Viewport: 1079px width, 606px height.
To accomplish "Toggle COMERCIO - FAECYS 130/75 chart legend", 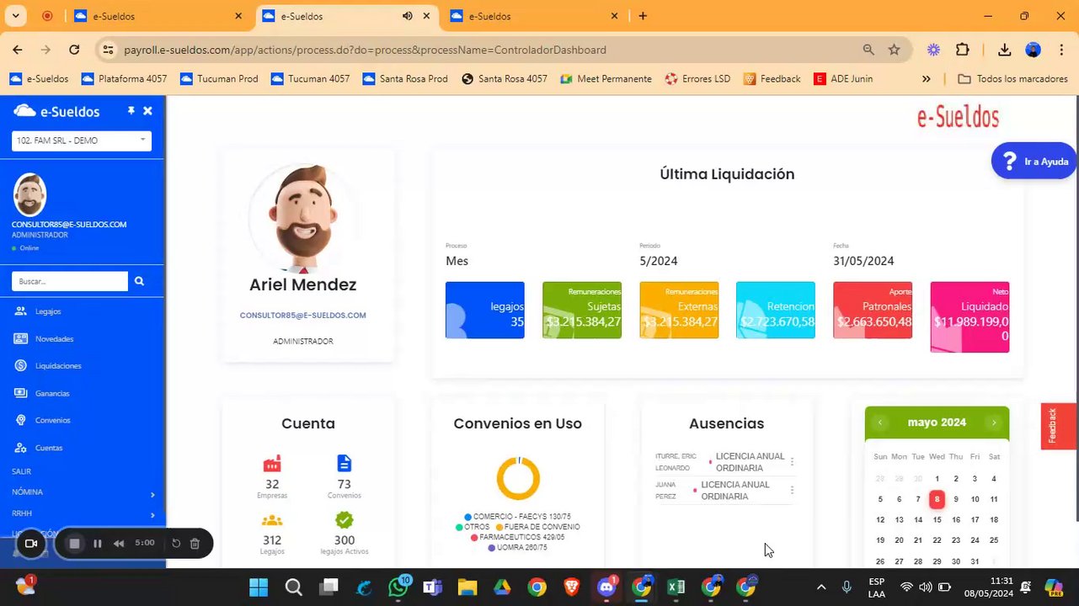I will click(517, 517).
